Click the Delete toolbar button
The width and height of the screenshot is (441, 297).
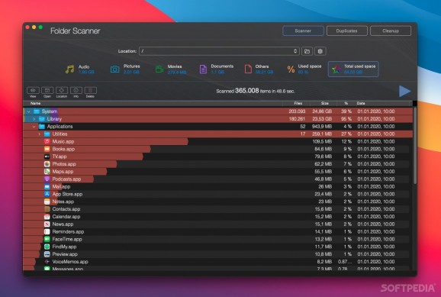pyautogui.click(x=90, y=90)
